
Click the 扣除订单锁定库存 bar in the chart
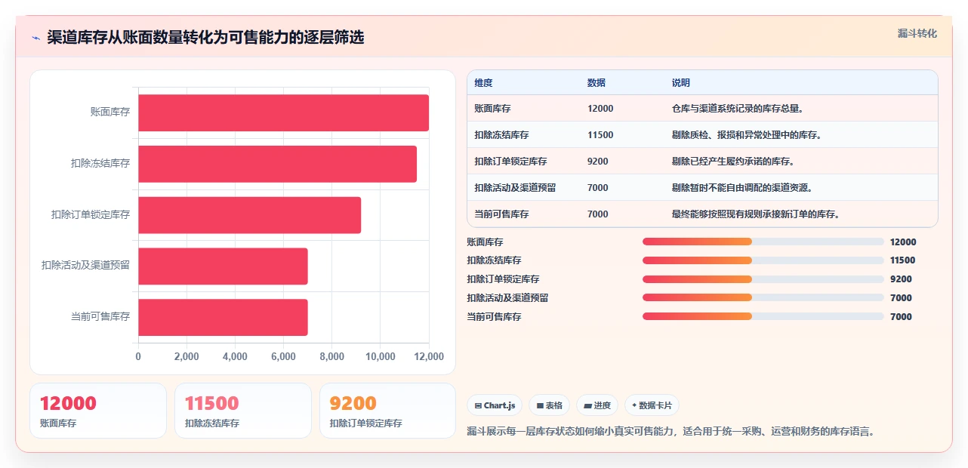pyautogui.click(x=249, y=215)
